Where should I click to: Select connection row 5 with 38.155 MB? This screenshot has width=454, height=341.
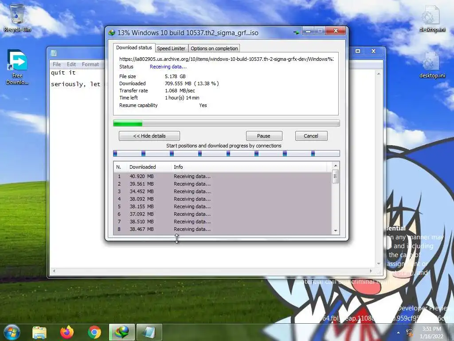click(x=223, y=206)
